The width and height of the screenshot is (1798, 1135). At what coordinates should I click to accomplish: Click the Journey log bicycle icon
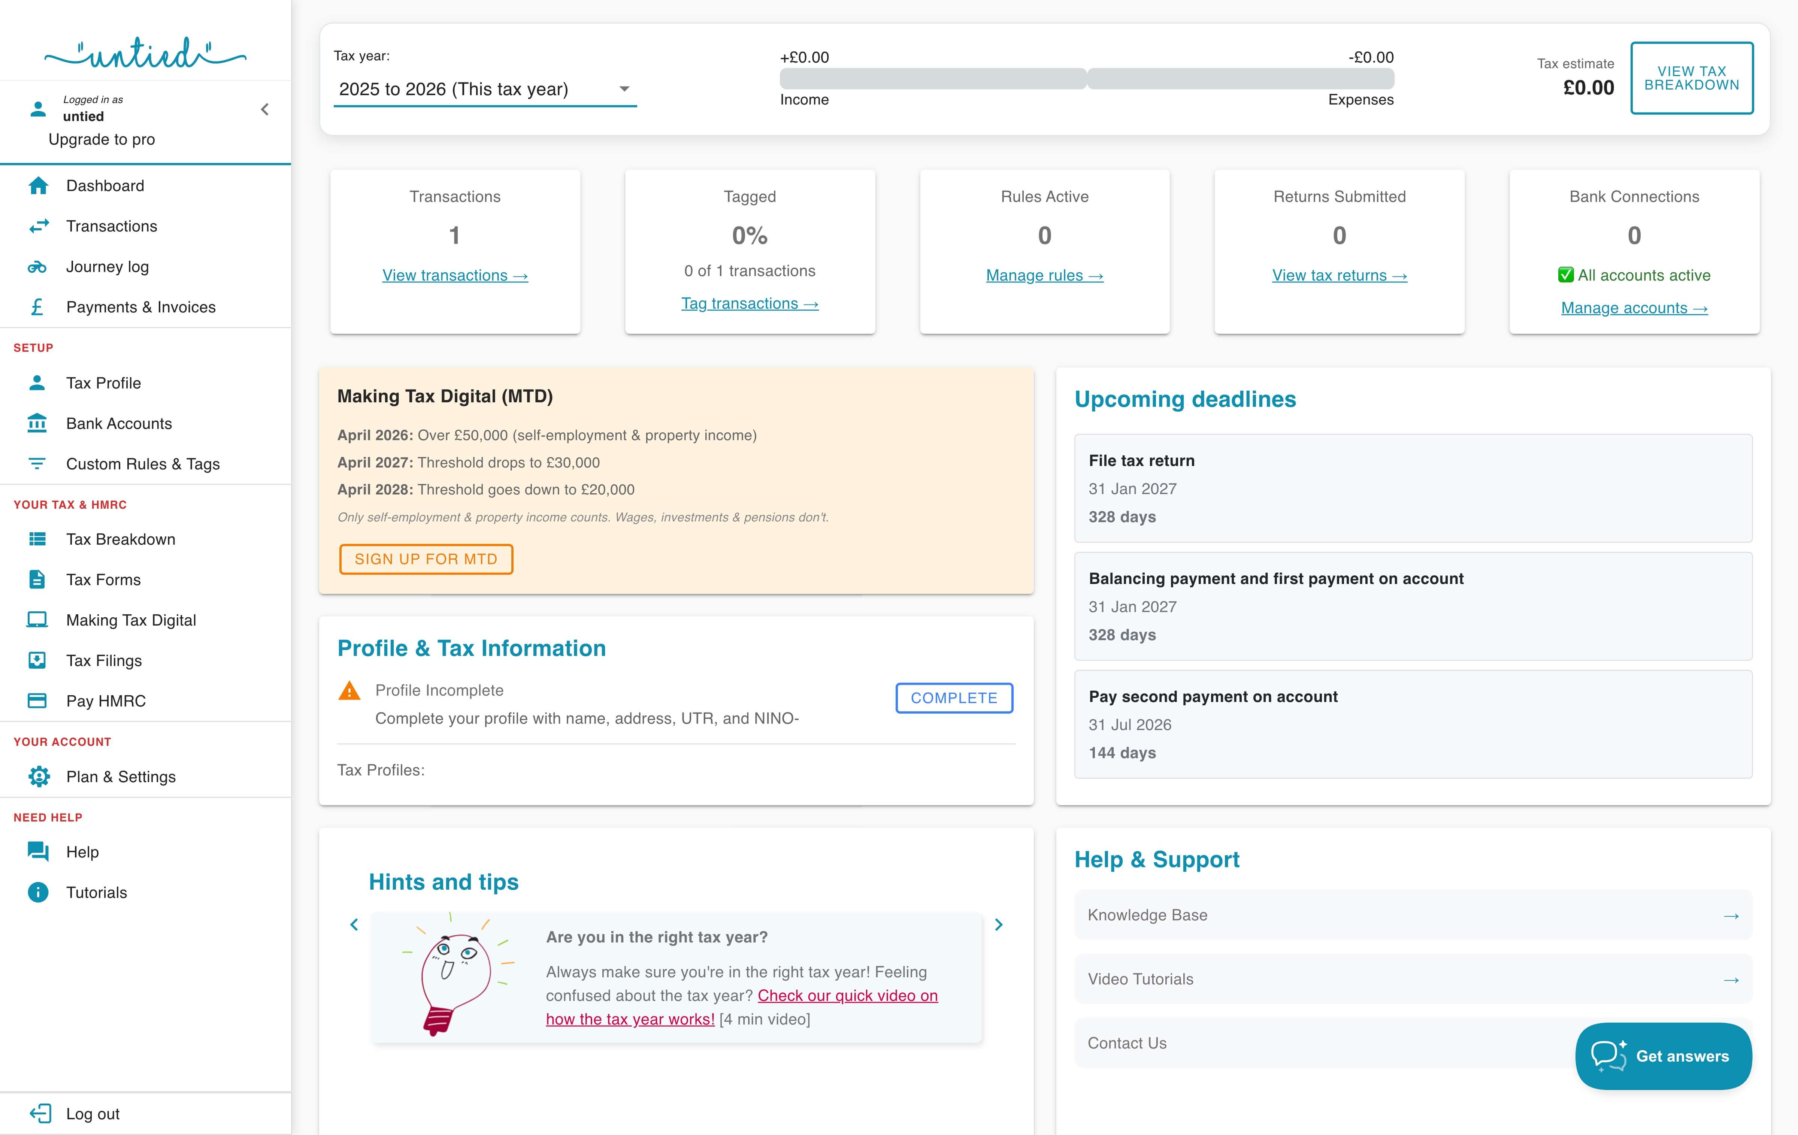[x=37, y=266]
